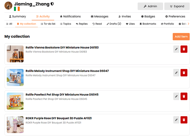
Task: Edit the ROKR Purple Rose item
Action: pyautogui.click(x=176, y=120)
